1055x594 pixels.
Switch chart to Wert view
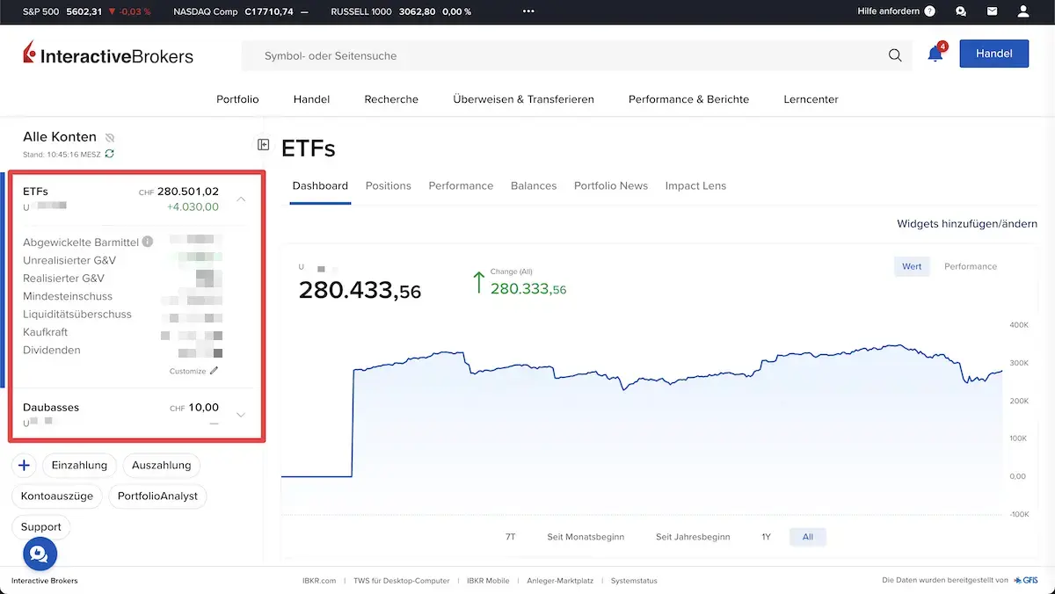(x=912, y=266)
